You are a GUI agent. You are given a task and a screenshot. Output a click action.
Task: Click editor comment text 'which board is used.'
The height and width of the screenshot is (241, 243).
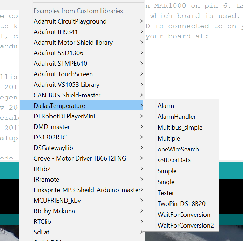[195, 16]
